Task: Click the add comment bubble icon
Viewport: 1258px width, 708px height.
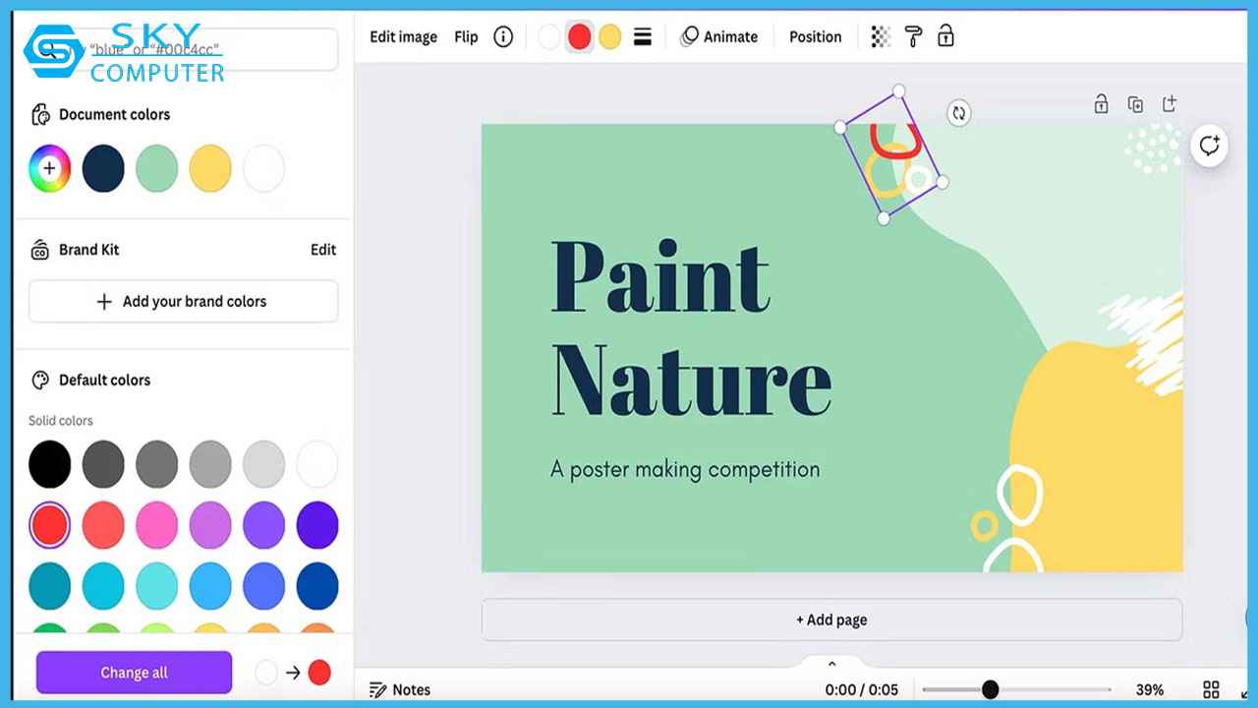Action: pos(1209,146)
